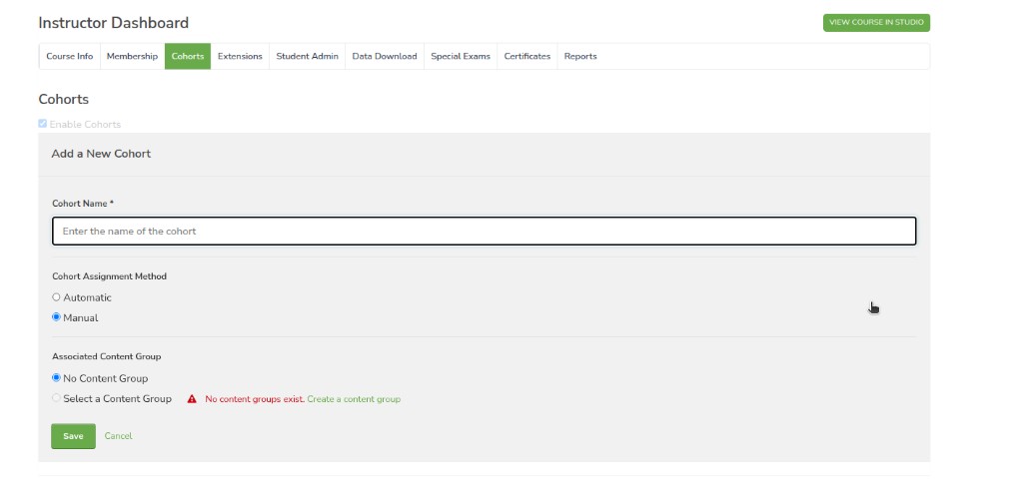The height and width of the screenshot is (501, 1023).
Task: Open the Data Download tab
Action: coord(385,56)
